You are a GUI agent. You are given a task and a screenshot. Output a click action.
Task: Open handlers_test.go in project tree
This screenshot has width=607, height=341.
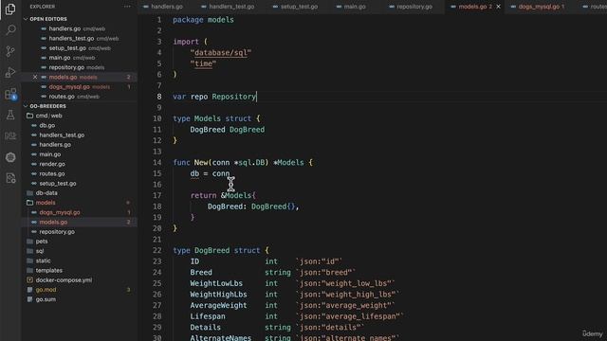pyautogui.click(x=62, y=135)
